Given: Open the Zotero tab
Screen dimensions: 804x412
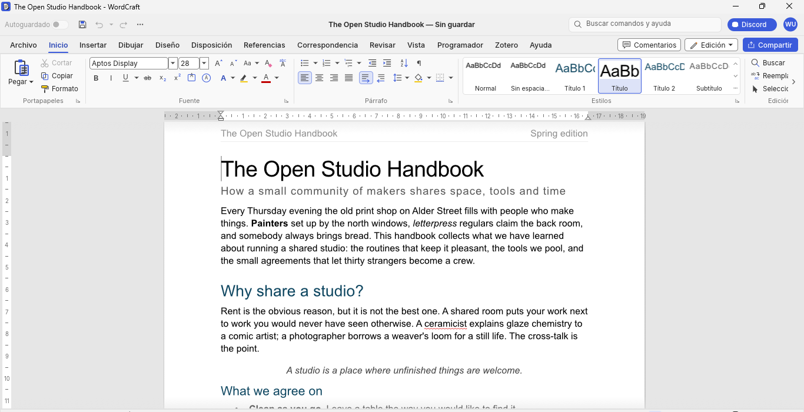Looking at the screenshot, I should coord(506,45).
